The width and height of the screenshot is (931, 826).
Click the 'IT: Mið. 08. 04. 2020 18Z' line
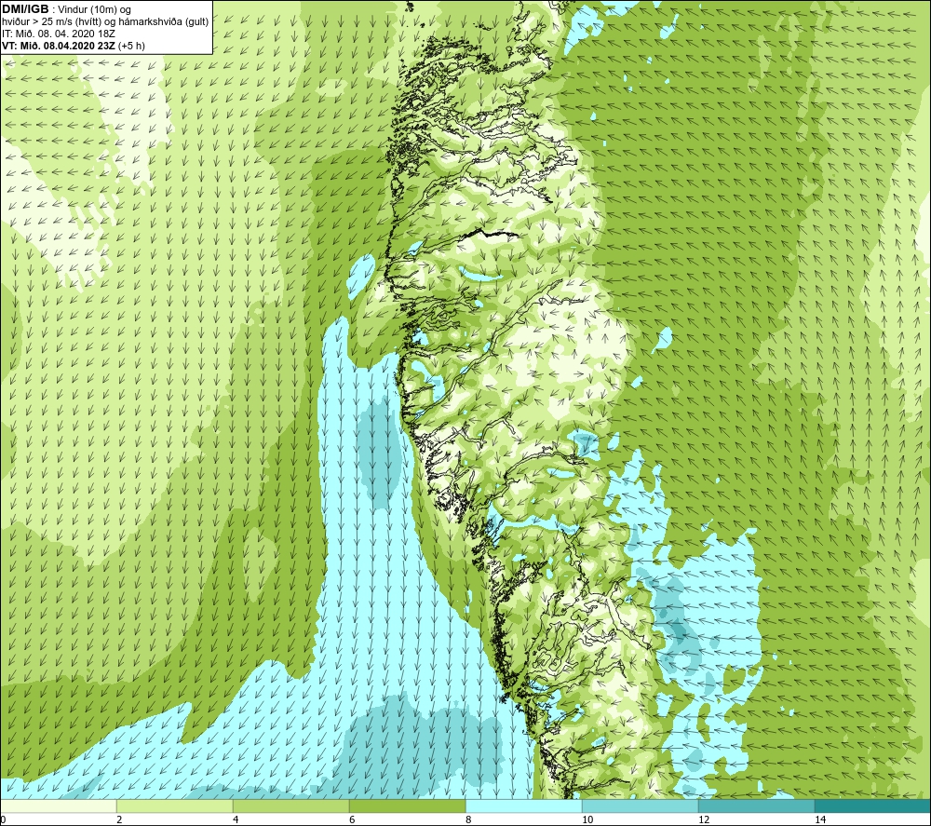click(58, 34)
